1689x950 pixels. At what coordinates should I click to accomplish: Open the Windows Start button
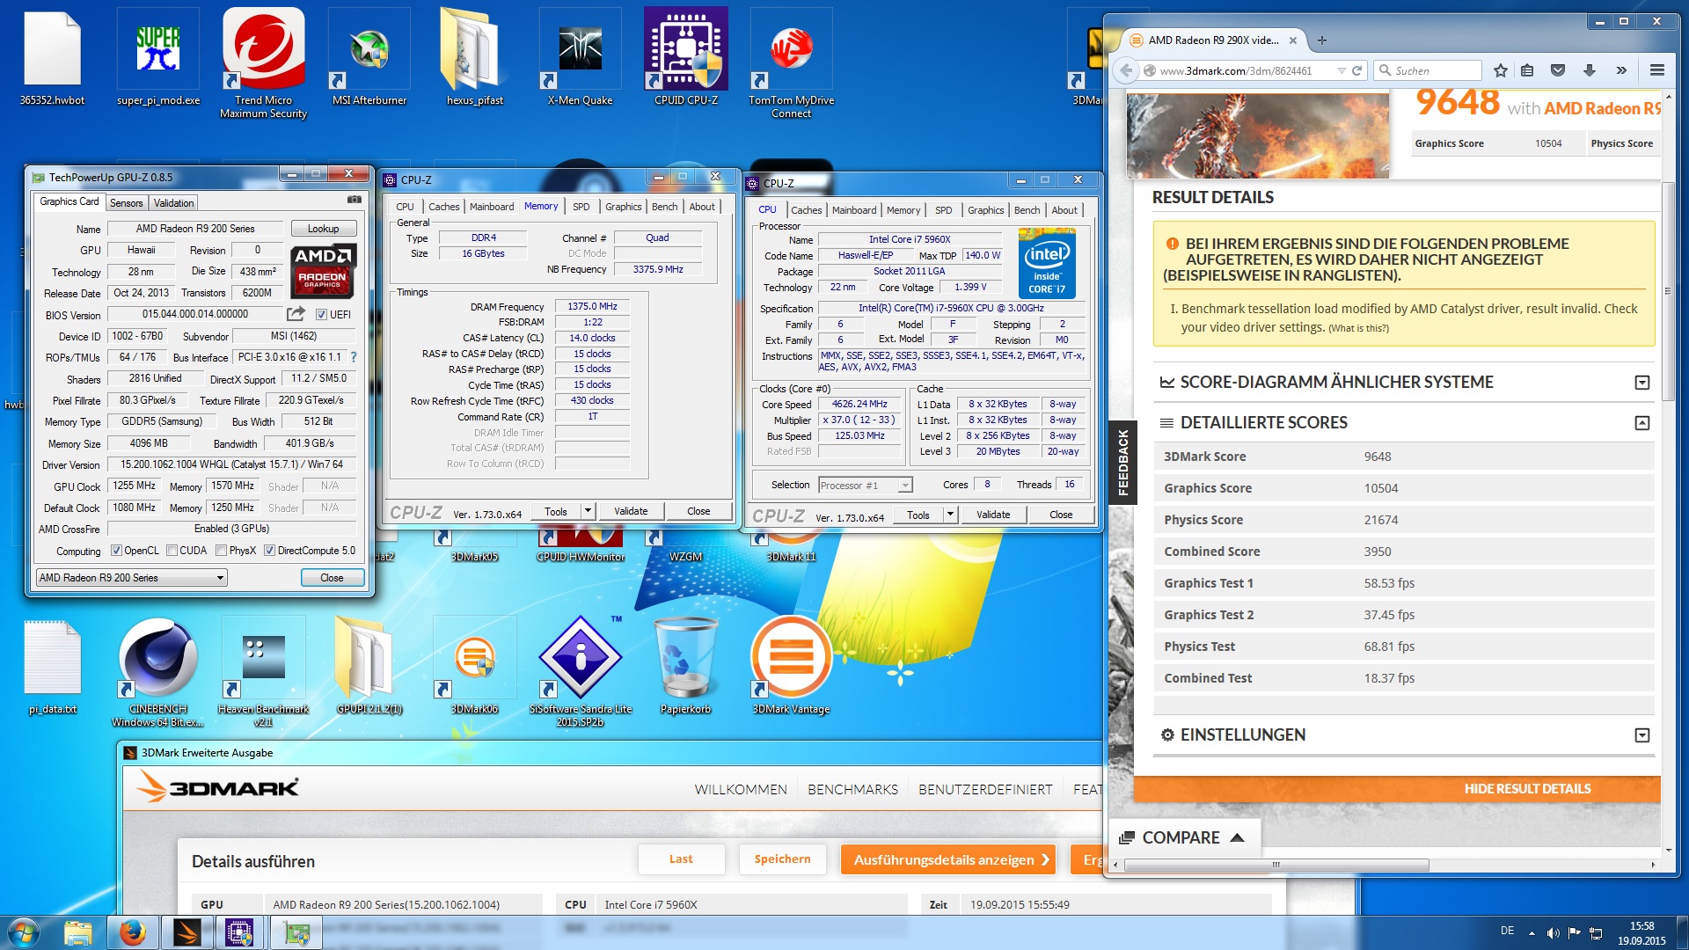[x=23, y=932]
